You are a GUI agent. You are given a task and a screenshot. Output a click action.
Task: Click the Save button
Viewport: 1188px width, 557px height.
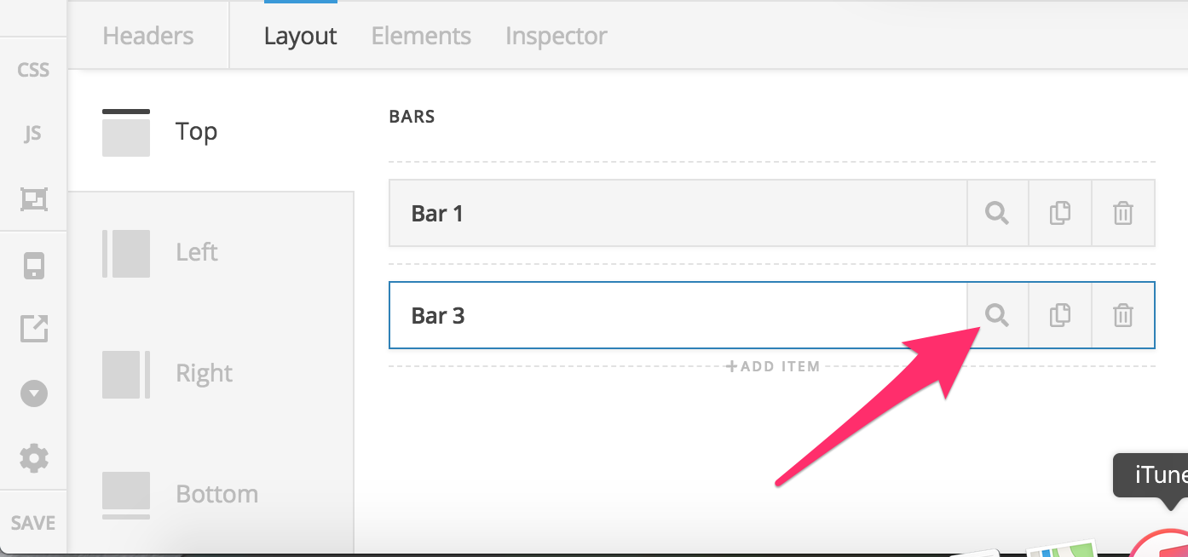[x=33, y=523]
